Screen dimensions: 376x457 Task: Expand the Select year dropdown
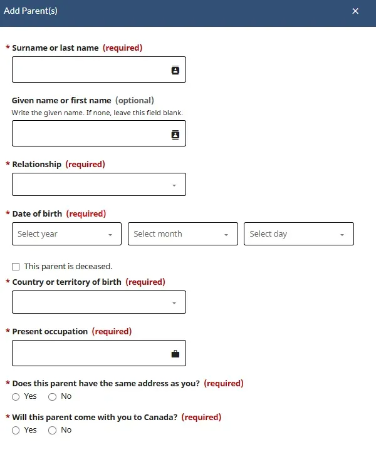click(x=66, y=234)
